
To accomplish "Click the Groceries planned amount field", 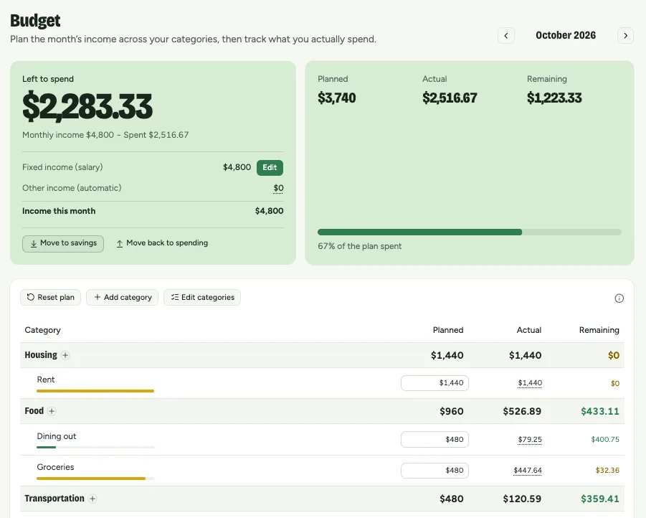I will (434, 471).
